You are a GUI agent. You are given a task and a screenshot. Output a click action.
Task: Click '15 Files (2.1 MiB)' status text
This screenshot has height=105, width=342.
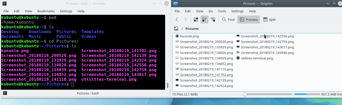(185, 94)
